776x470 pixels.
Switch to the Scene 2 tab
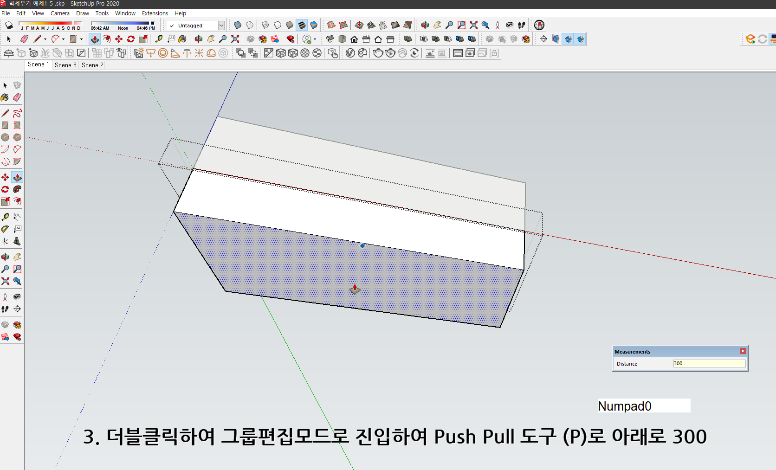[92, 65]
